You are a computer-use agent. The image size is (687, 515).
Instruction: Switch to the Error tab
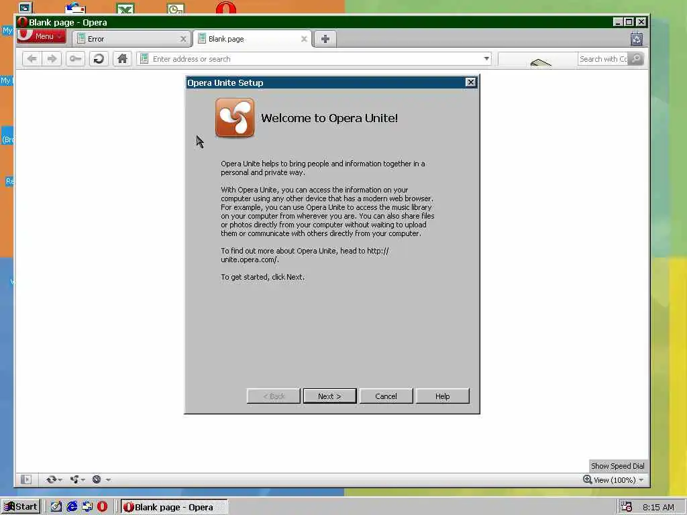point(131,39)
